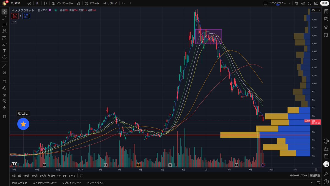
Task: Select the 年初来 date range
Action: click(x=51, y=176)
